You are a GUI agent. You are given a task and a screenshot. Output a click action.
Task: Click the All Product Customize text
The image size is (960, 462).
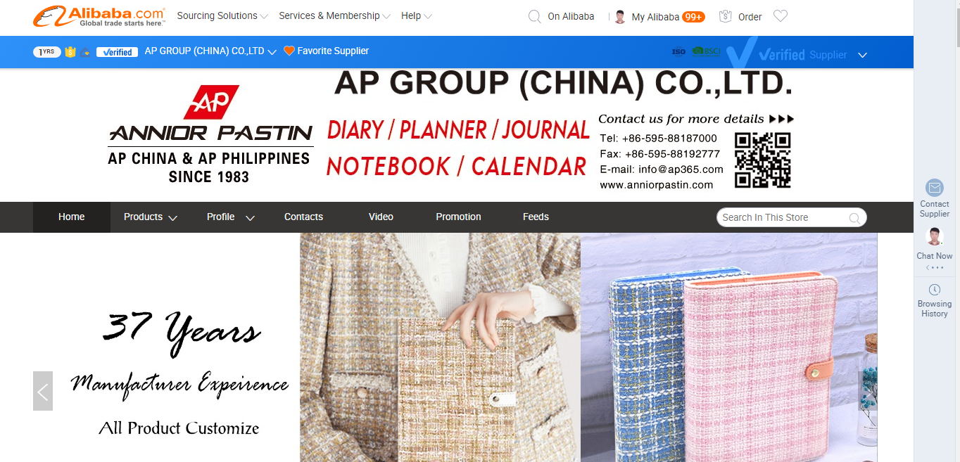pyautogui.click(x=179, y=428)
